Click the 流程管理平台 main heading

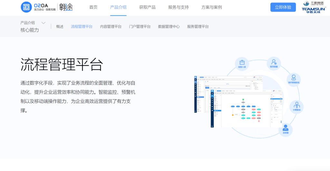tap(62, 64)
